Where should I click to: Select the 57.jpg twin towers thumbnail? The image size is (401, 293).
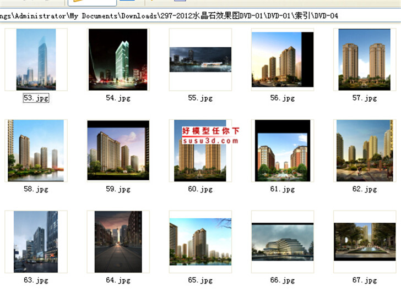click(365, 59)
